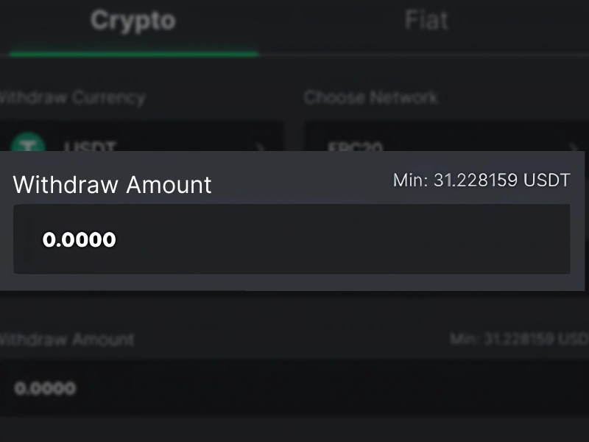Click the highlighted Withdraw Amount input field

coord(292,239)
